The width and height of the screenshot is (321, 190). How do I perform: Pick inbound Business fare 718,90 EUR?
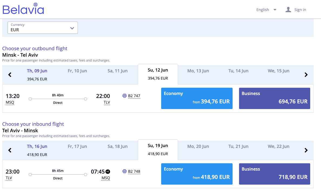[x=274, y=174]
